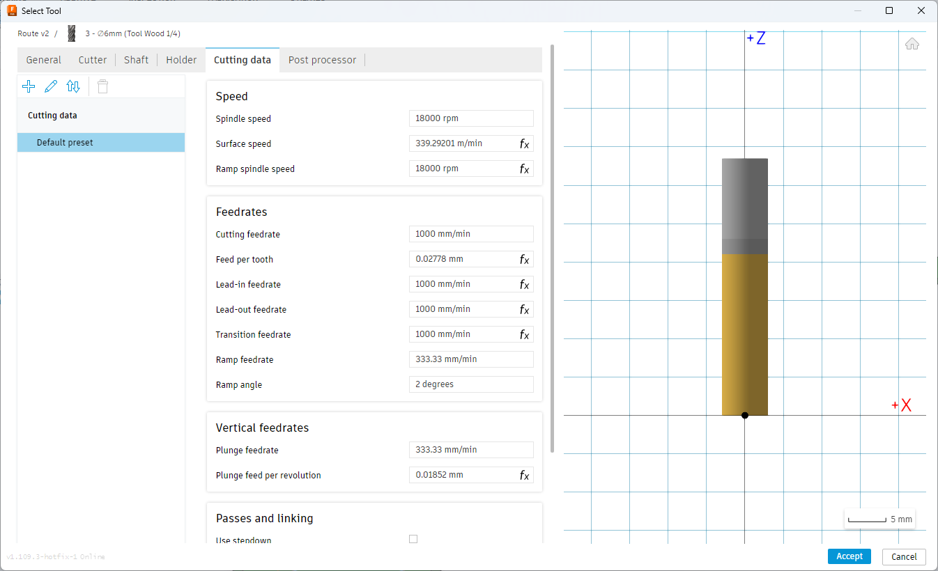Image resolution: width=938 pixels, height=571 pixels.
Task: Open Feed per tooth fx expression
Action: [x=525, y=260]
